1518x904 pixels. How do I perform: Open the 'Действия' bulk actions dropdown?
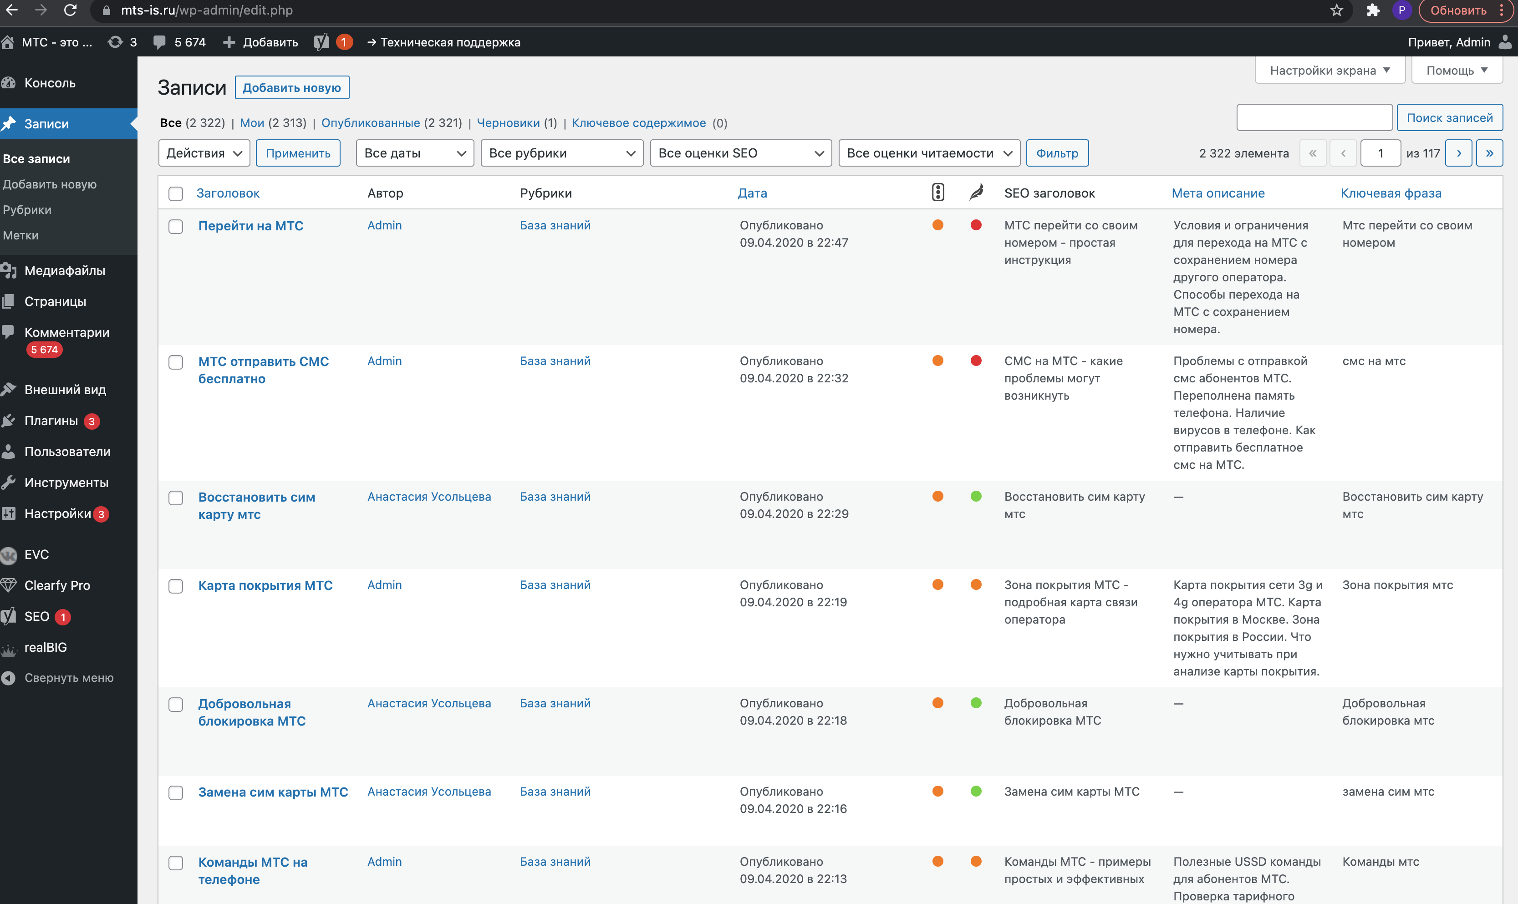(x=204, y=153)
